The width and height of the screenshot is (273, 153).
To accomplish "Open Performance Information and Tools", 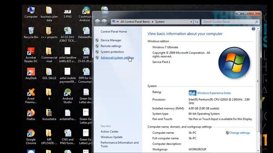I will click(x=119, y=144).
